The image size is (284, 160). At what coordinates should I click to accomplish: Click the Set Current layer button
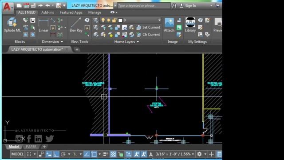(x=148, y=28)
